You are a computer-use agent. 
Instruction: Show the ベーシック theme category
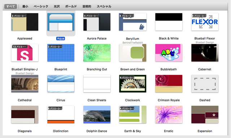click(x=41, y=6)
